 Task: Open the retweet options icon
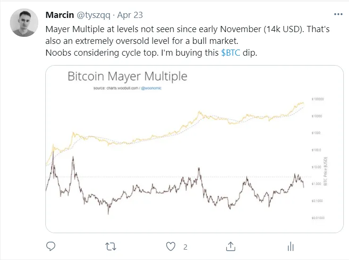pyautogui.click(x=111, y=247)
